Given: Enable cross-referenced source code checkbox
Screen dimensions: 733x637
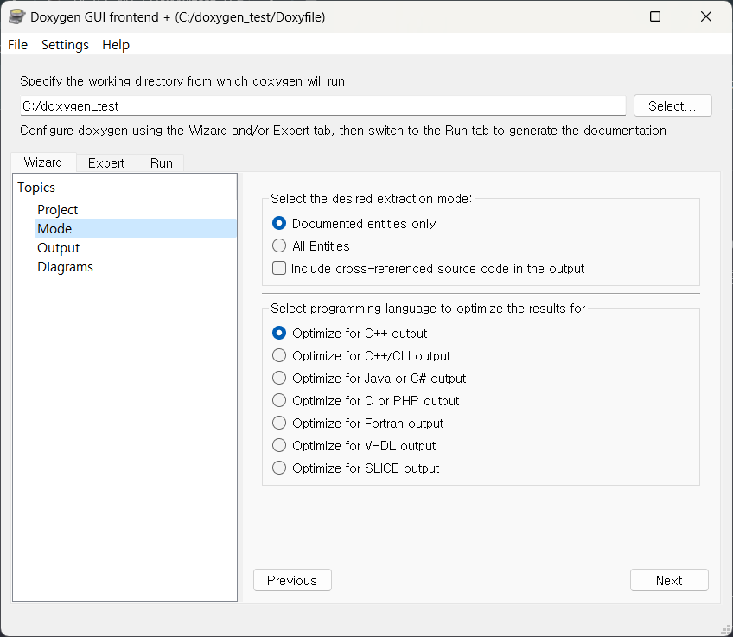Looking at the screenshot, I should 279,269.
